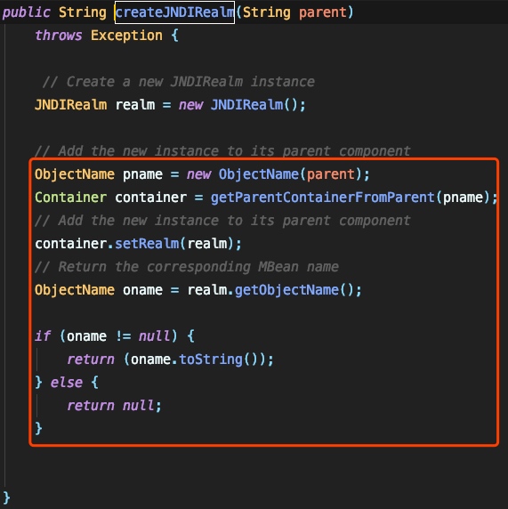Click the 'realm' argument inside setRealm

click(x=207, y=244)
